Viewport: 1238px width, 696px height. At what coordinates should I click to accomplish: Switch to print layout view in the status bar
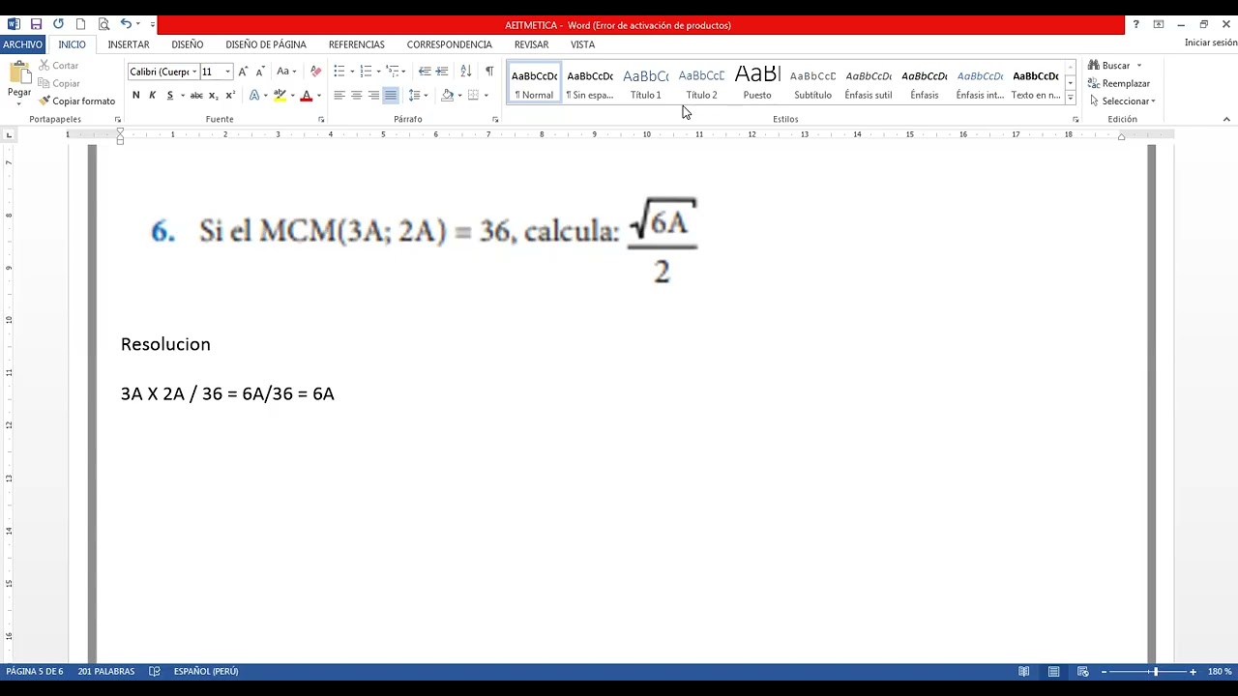point(1053,672)
